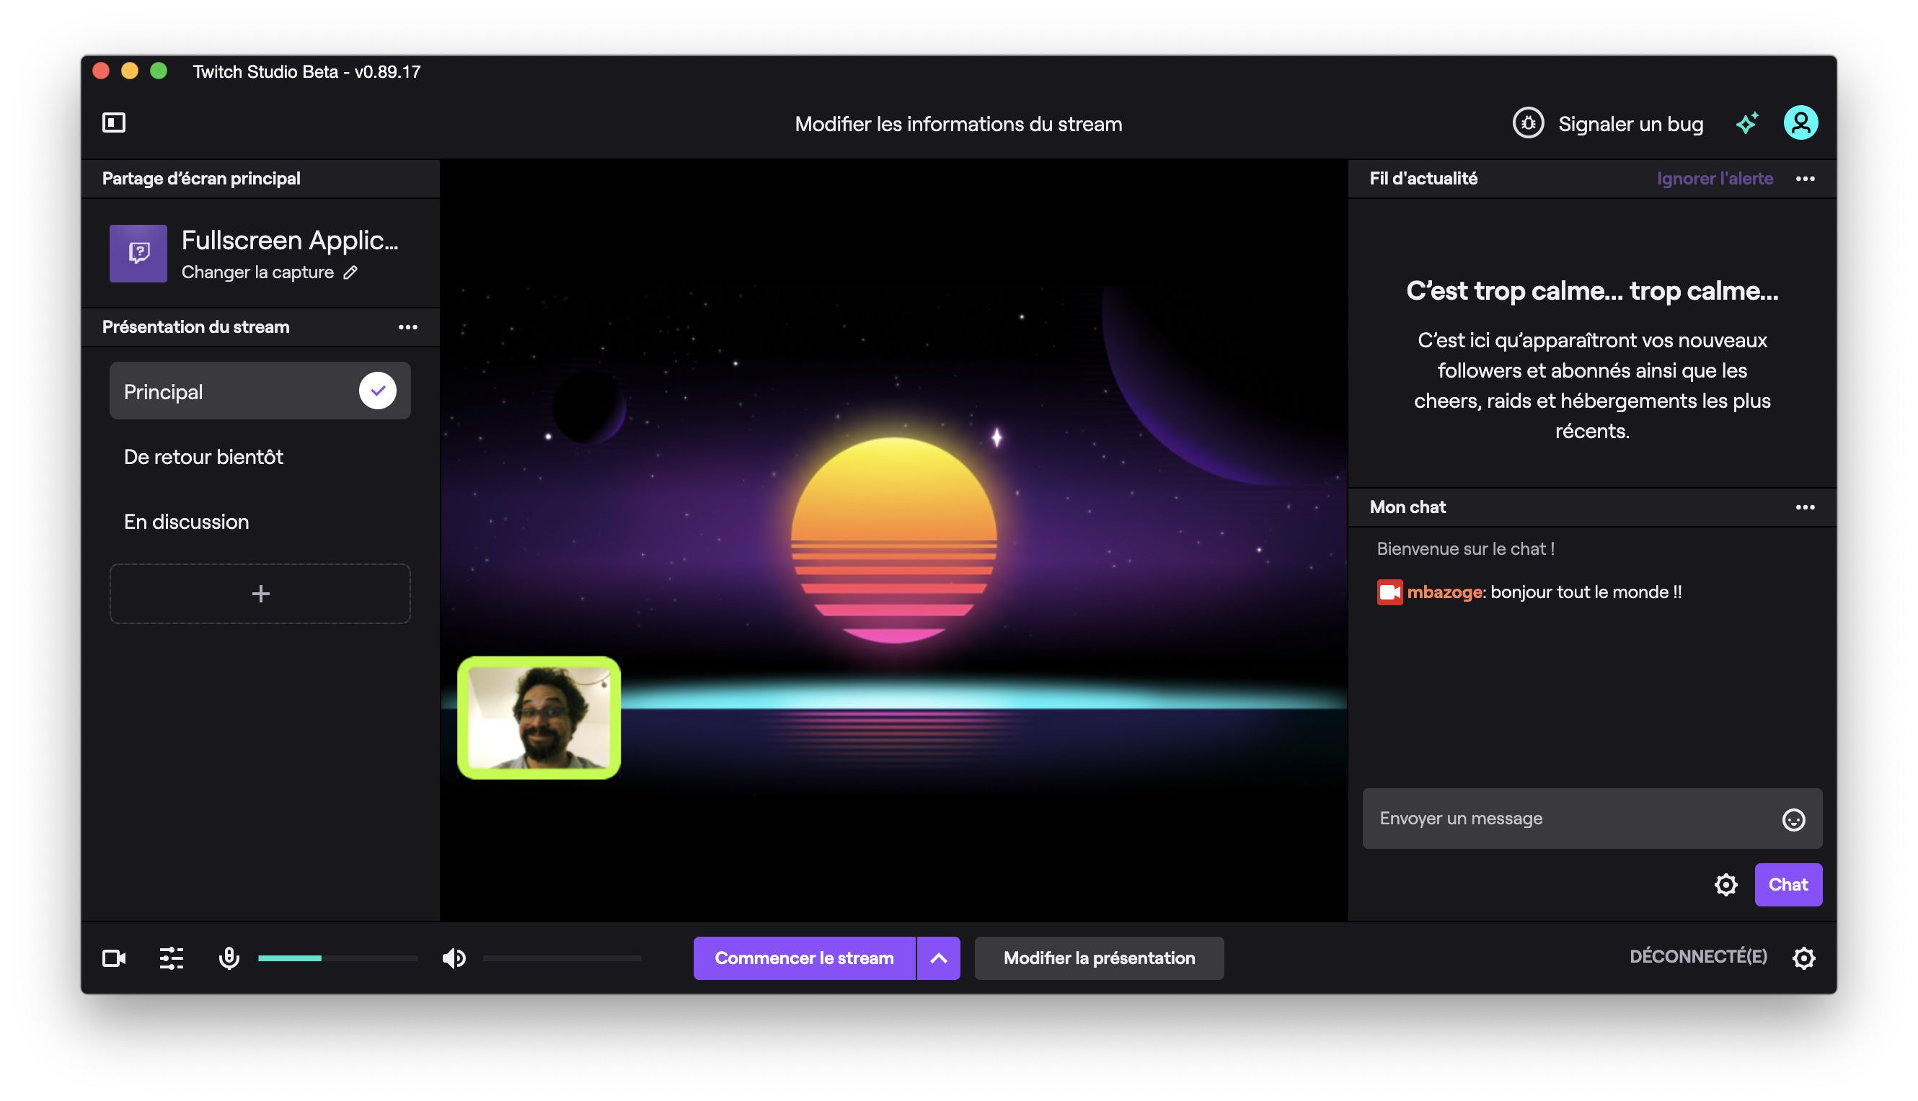Screen dimensions: 1918x1101
Task: Open the profile avatar icon top right
Action: [1801, 122]
